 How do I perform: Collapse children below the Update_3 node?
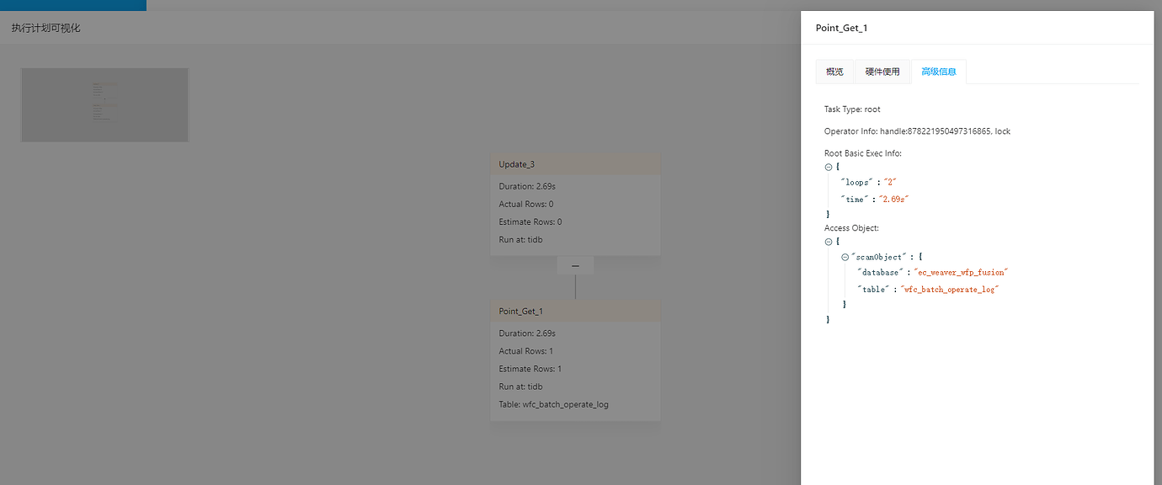575,265
